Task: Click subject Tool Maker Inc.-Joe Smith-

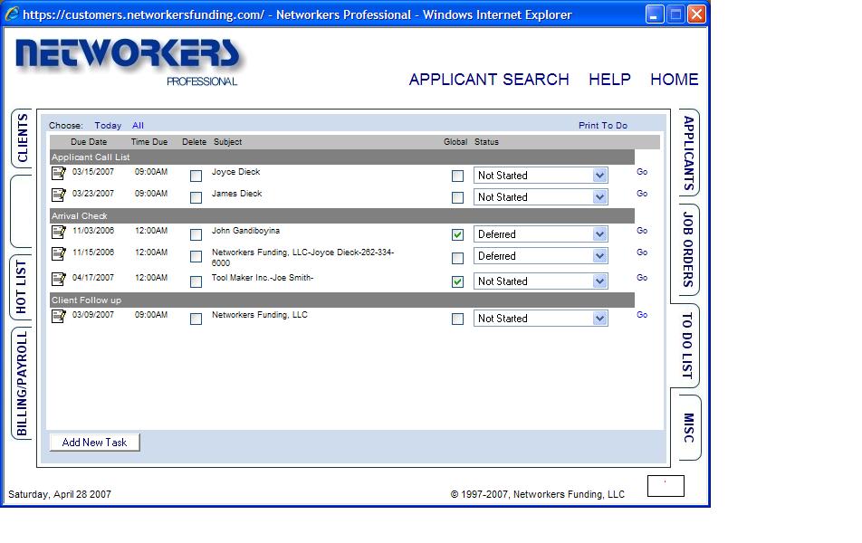Action: (263, 278)
